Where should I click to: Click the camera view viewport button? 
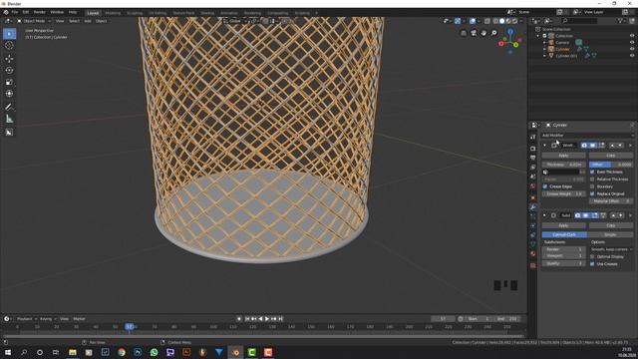point(474,33)
